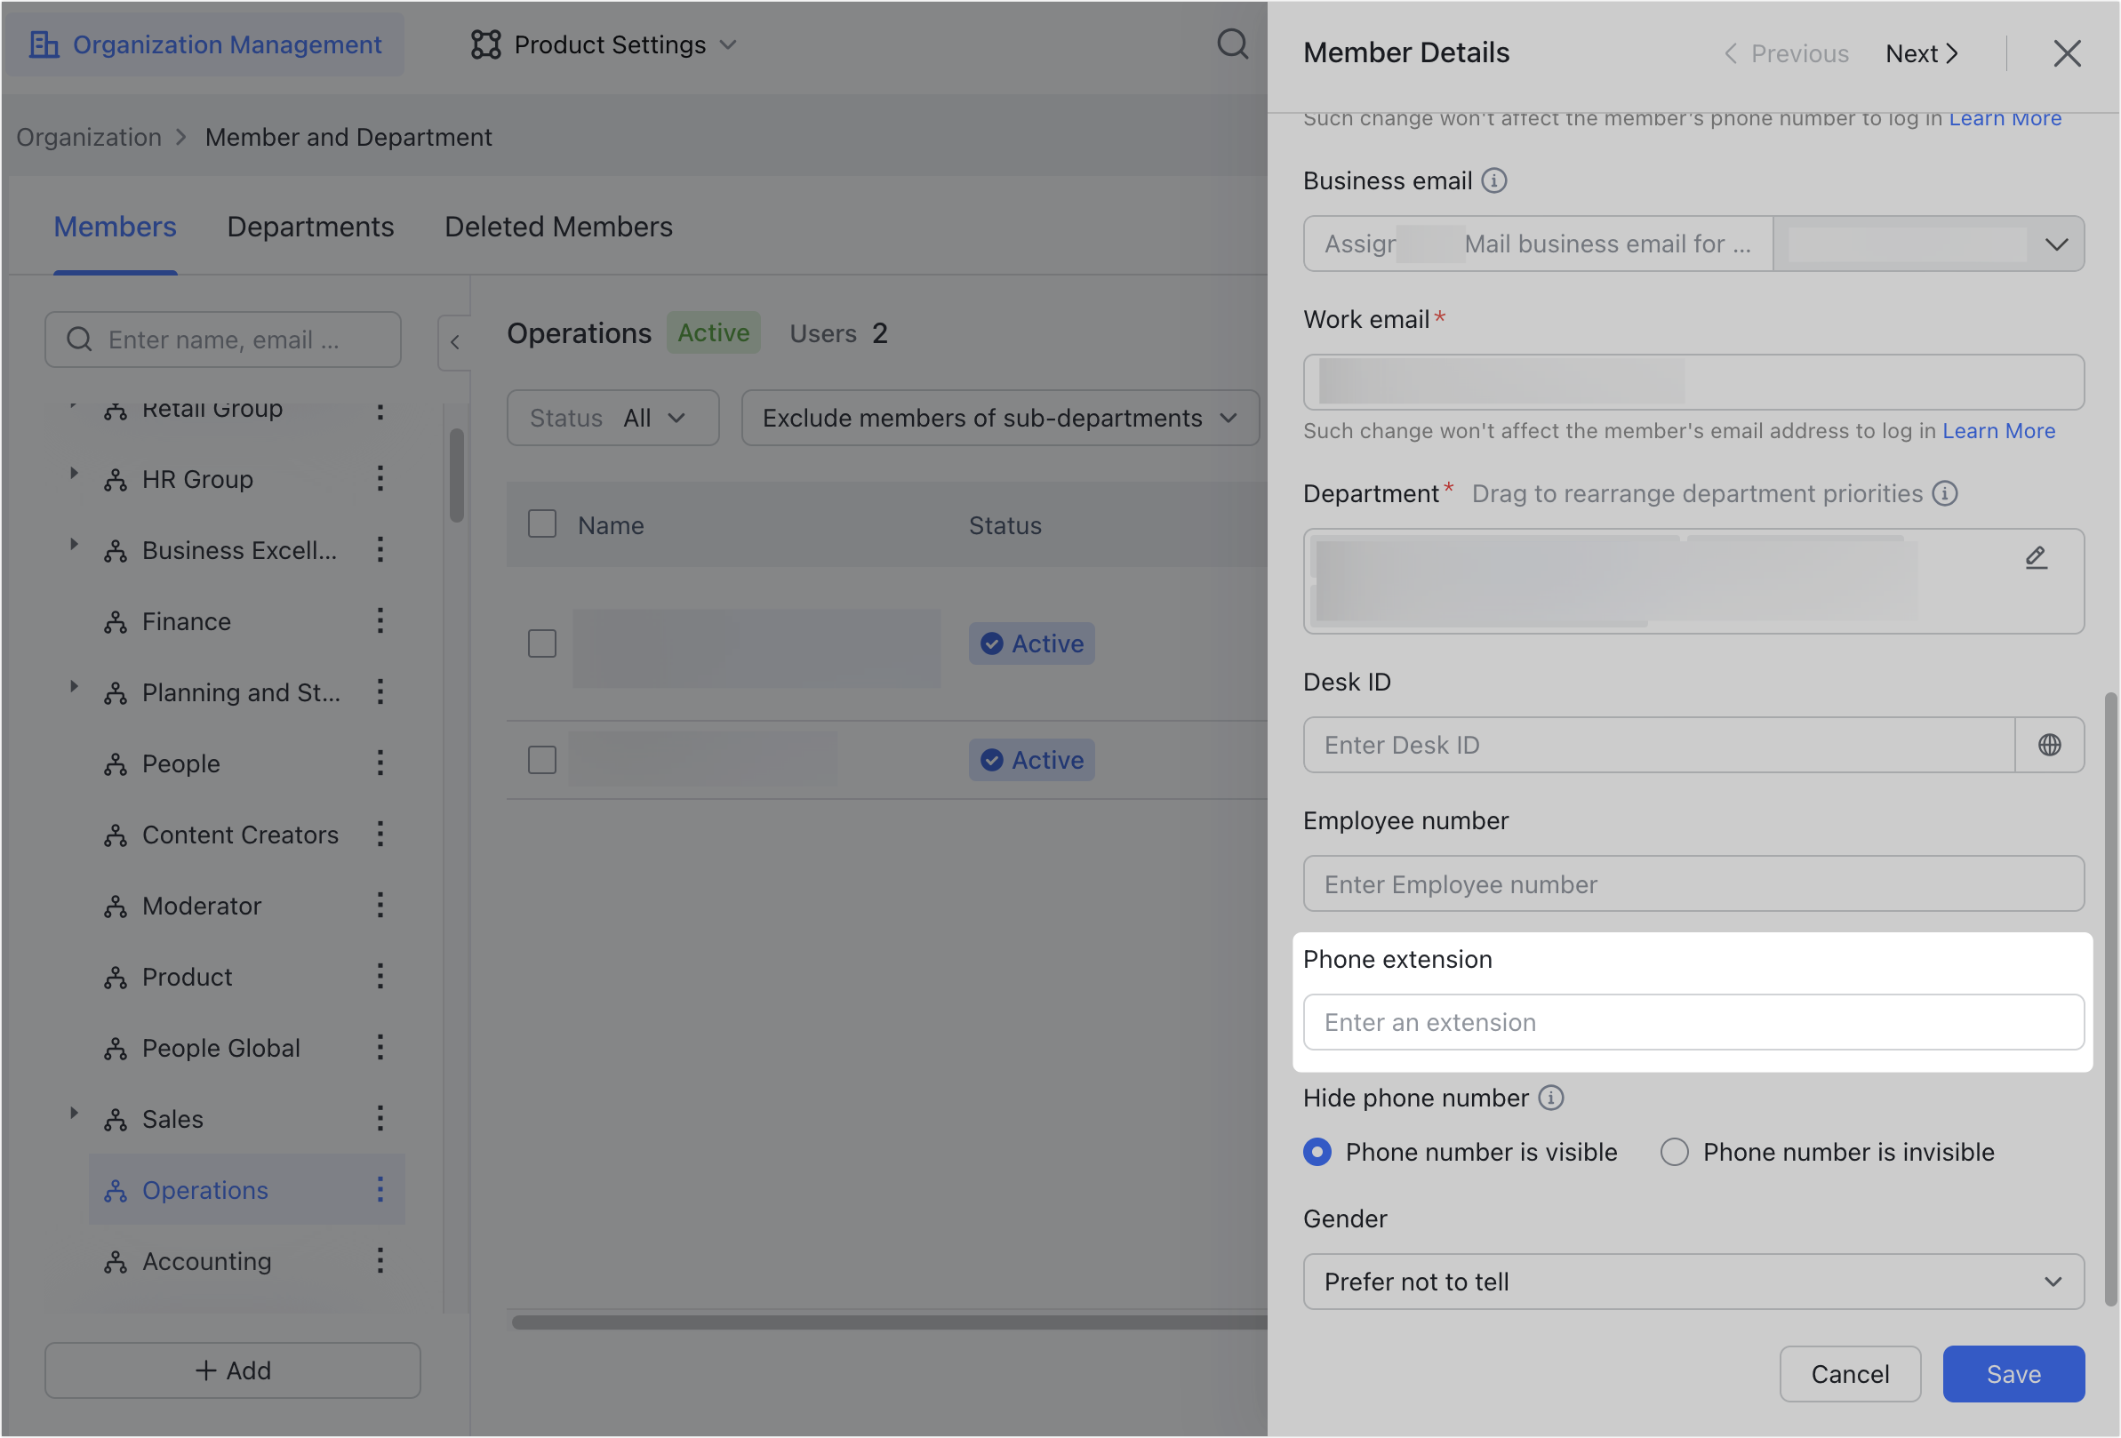The height and width of the screenshot is (1438, 2121).
Task: Click the info icon beside Hide phone number
Action: (x=1552, y=1098)
